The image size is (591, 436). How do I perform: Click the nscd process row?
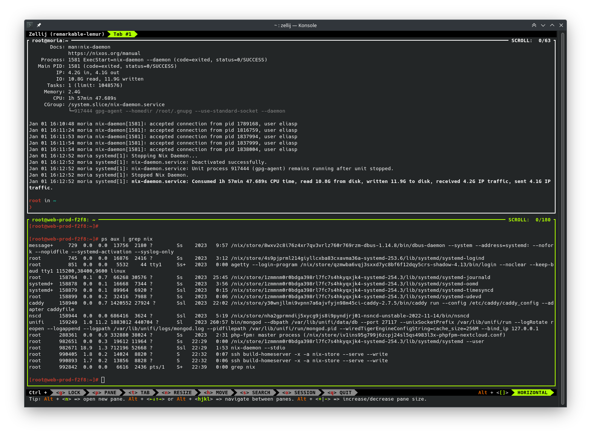tap(249, 316)
